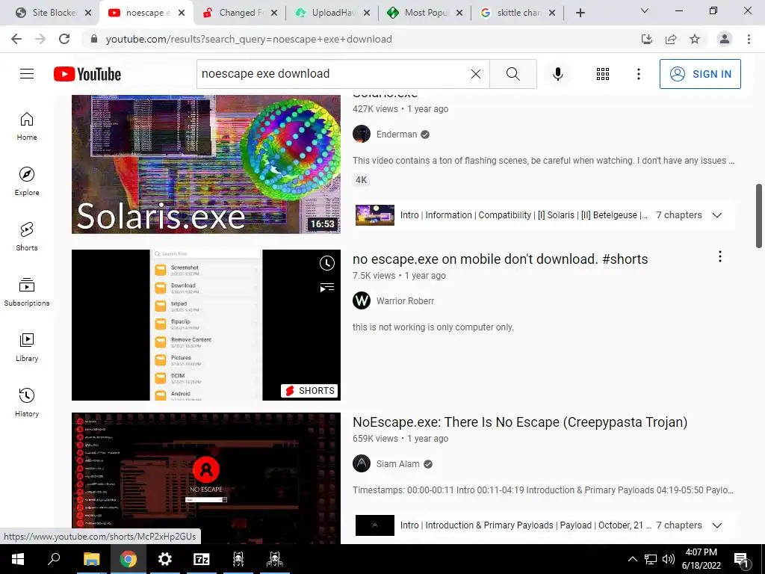Open History in the sidebar

(27, 402)
